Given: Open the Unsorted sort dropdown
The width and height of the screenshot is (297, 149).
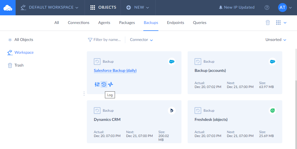Looking at the screenshot, I should pos(276,40).
